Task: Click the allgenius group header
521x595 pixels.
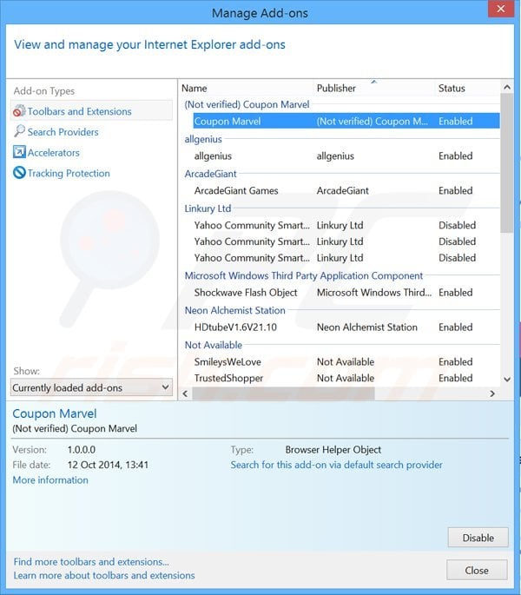Action: click(x=203, y=139)
